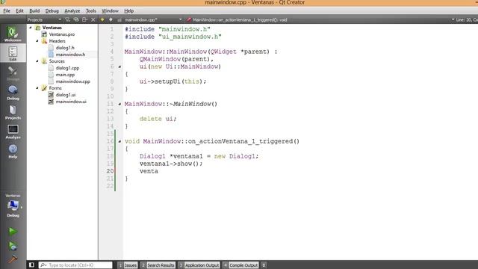The image size is (478, 269).
Task: Collapse the Ventanas project node
Action: pos(31,28)
